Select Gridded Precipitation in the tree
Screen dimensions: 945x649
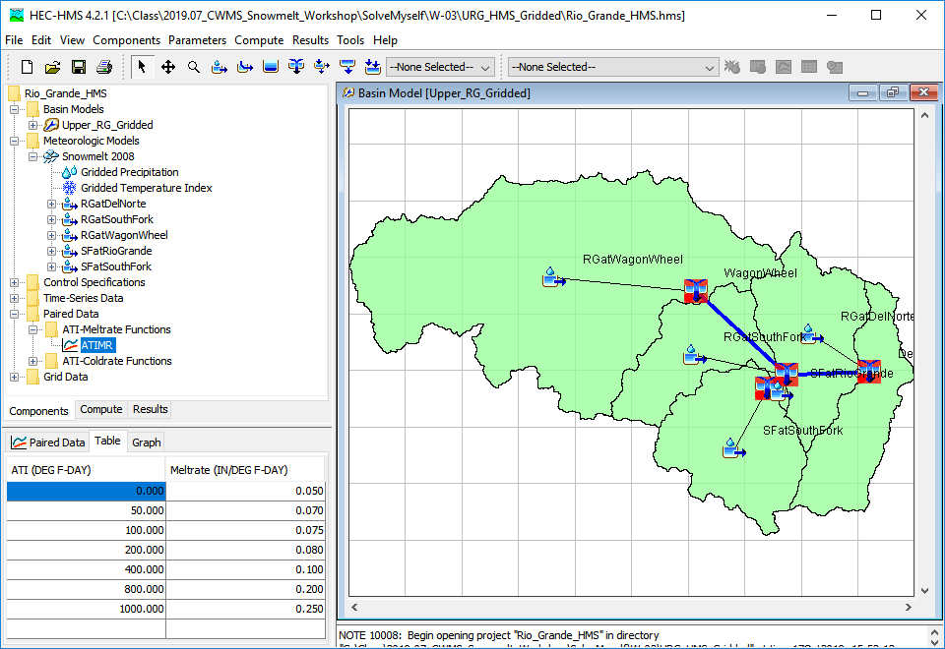(130, 172)
